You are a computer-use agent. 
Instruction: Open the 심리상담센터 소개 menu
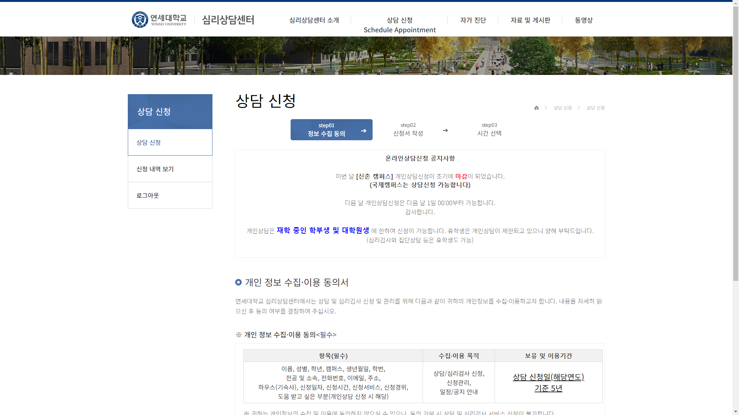[x=314, y=20]
